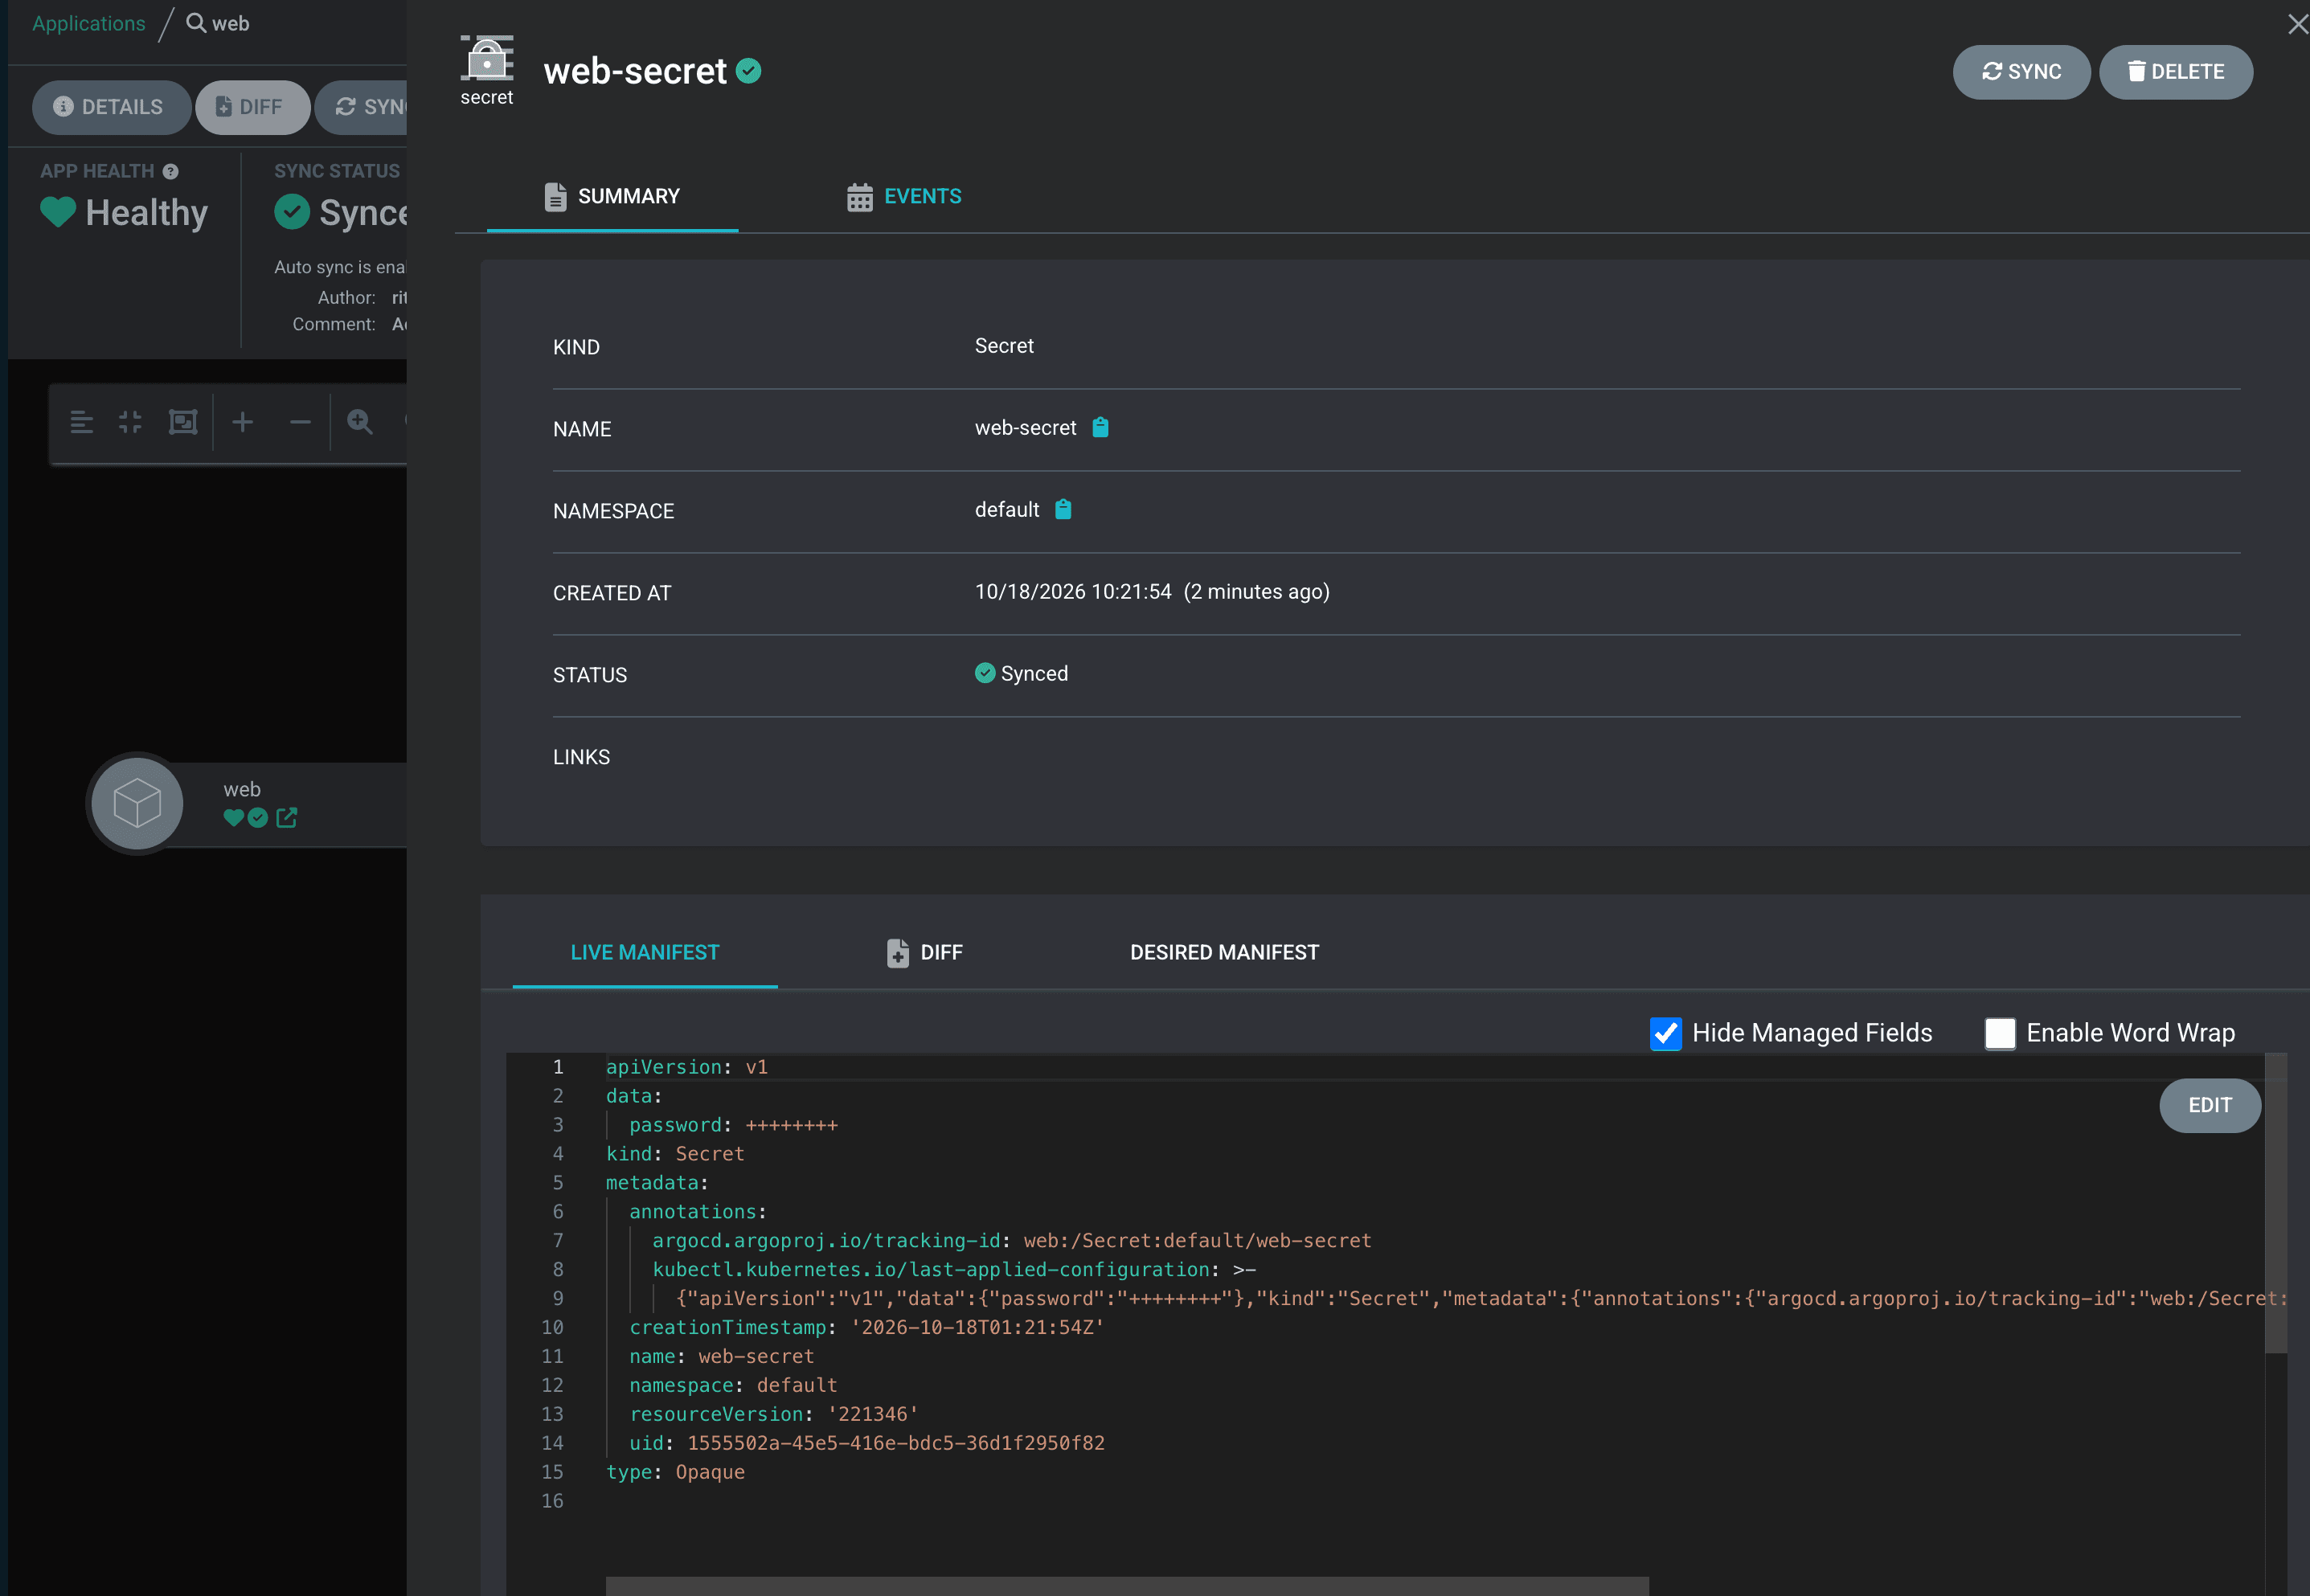
Task: Zoom in with the plus icon
Action: (x=242, y=422)
